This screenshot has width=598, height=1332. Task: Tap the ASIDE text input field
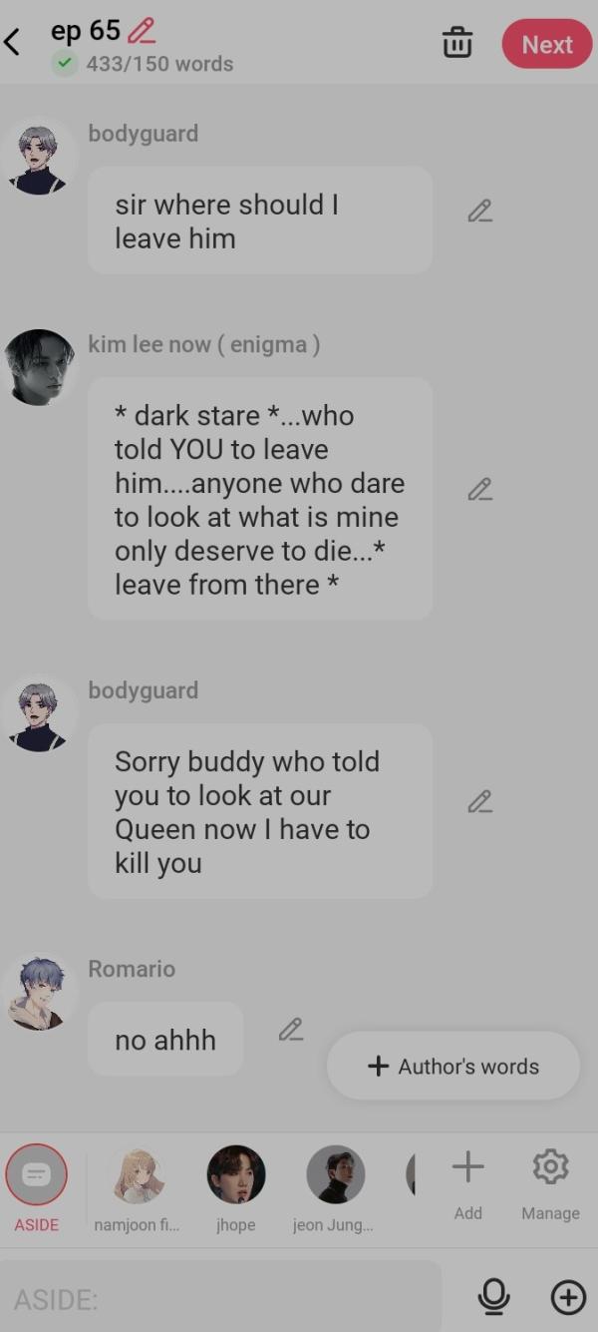tap(221, 1298)
